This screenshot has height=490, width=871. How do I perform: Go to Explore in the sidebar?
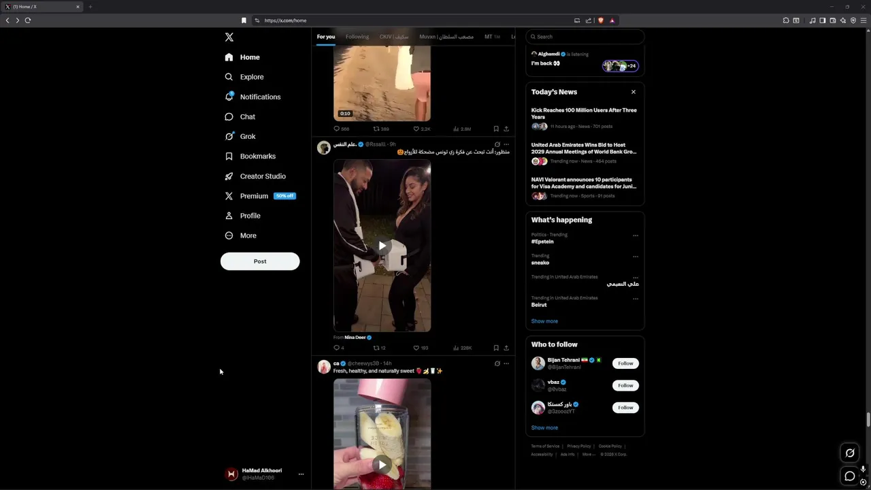click(x=244, y=77)
